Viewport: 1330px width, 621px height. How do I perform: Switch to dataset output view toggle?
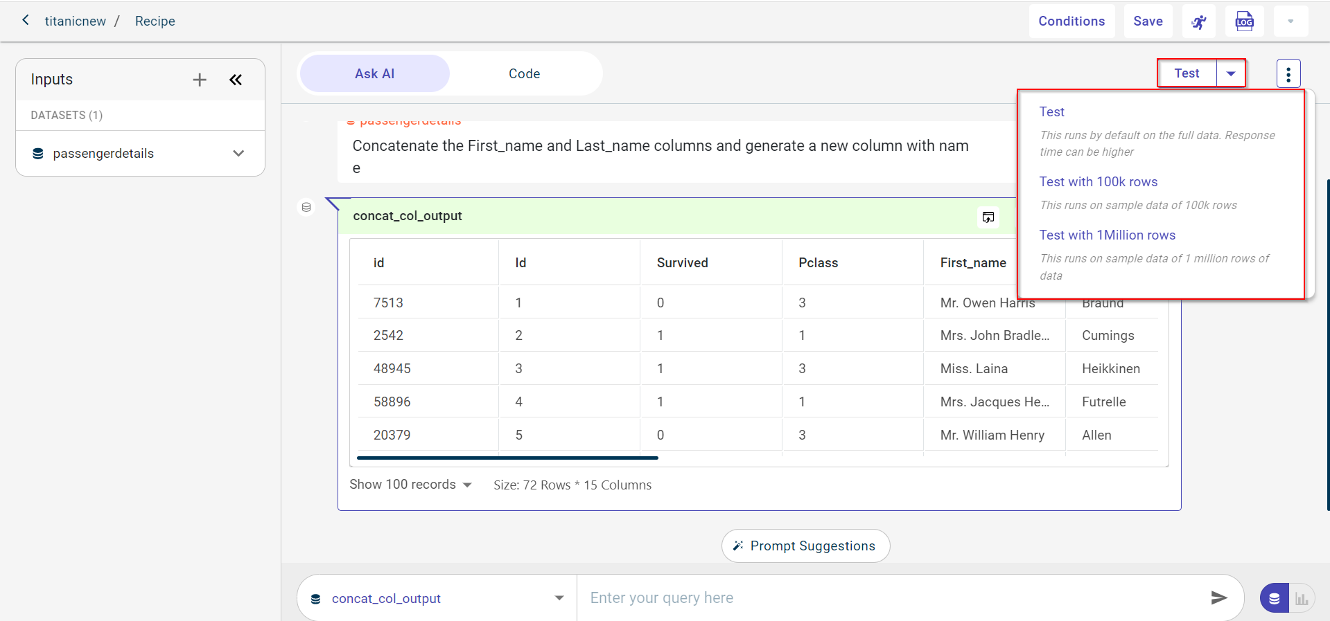pos(1275,598)
